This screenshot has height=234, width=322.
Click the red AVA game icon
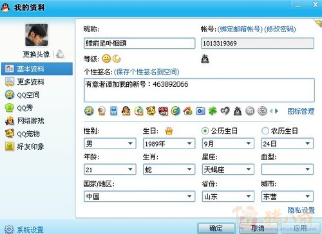click(163, 111)
